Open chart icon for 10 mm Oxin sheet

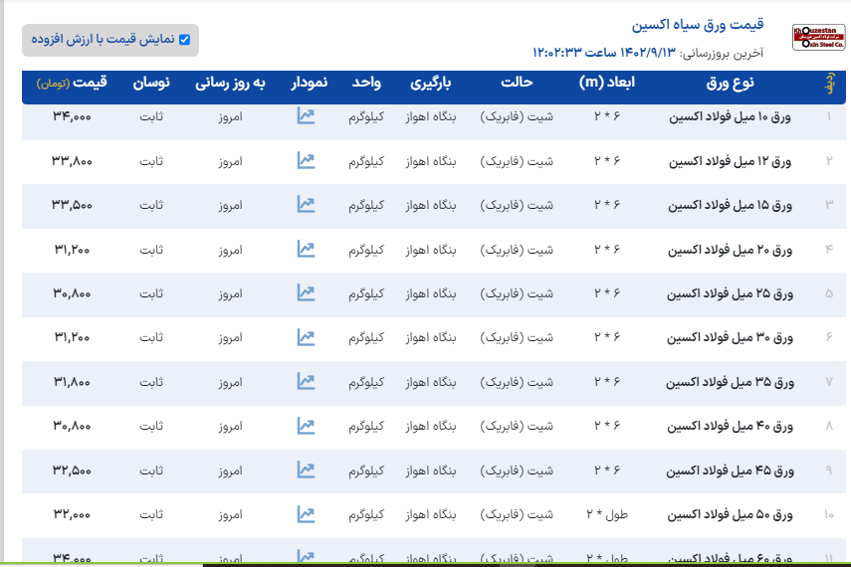[x=306, y=116]
